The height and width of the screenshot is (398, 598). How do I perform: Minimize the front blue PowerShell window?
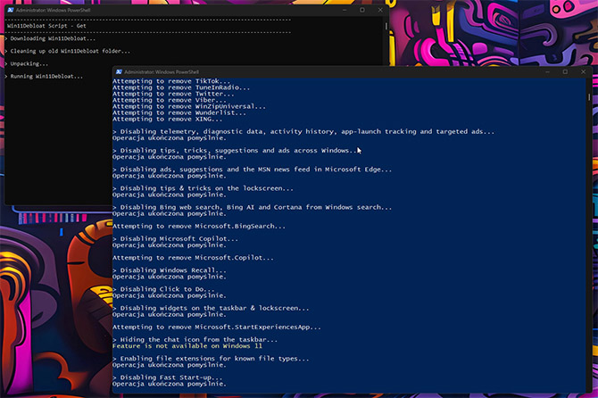pyautogui.click(x=539, y=71)
